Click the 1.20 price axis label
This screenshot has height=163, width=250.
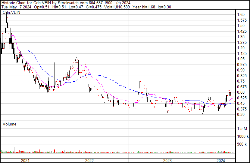(240, 48)
